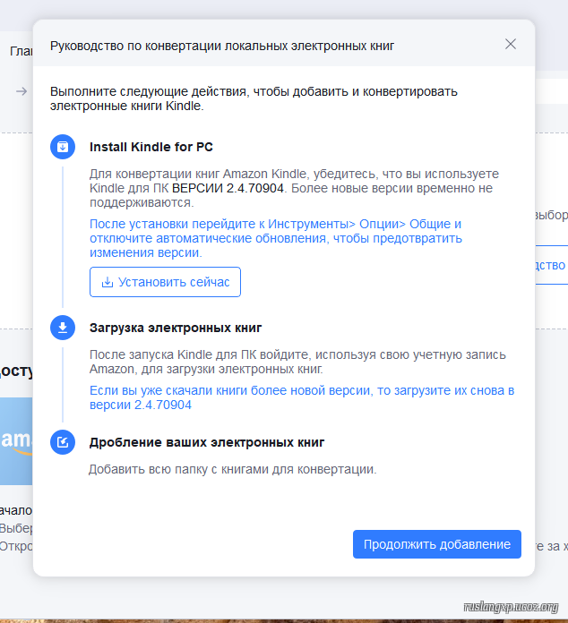The width and height of the screenshot is (568, 623).
Task: Click the Install Kindle for PC step icon
Action: [63, 147]
